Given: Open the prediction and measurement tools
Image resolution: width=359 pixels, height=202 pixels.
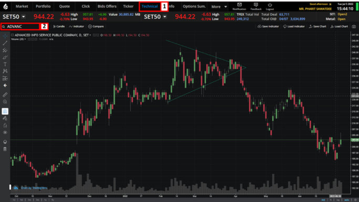Looking at the screenshot, I should click(5, 78).
